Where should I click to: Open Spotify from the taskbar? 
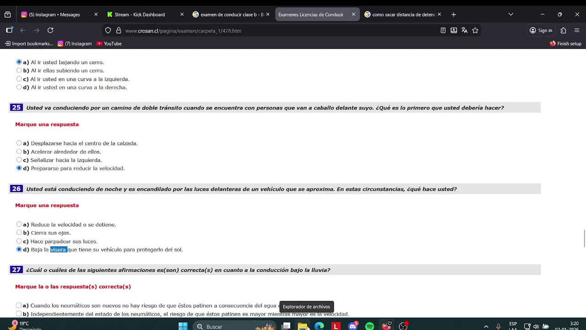[x=369, y=326]
